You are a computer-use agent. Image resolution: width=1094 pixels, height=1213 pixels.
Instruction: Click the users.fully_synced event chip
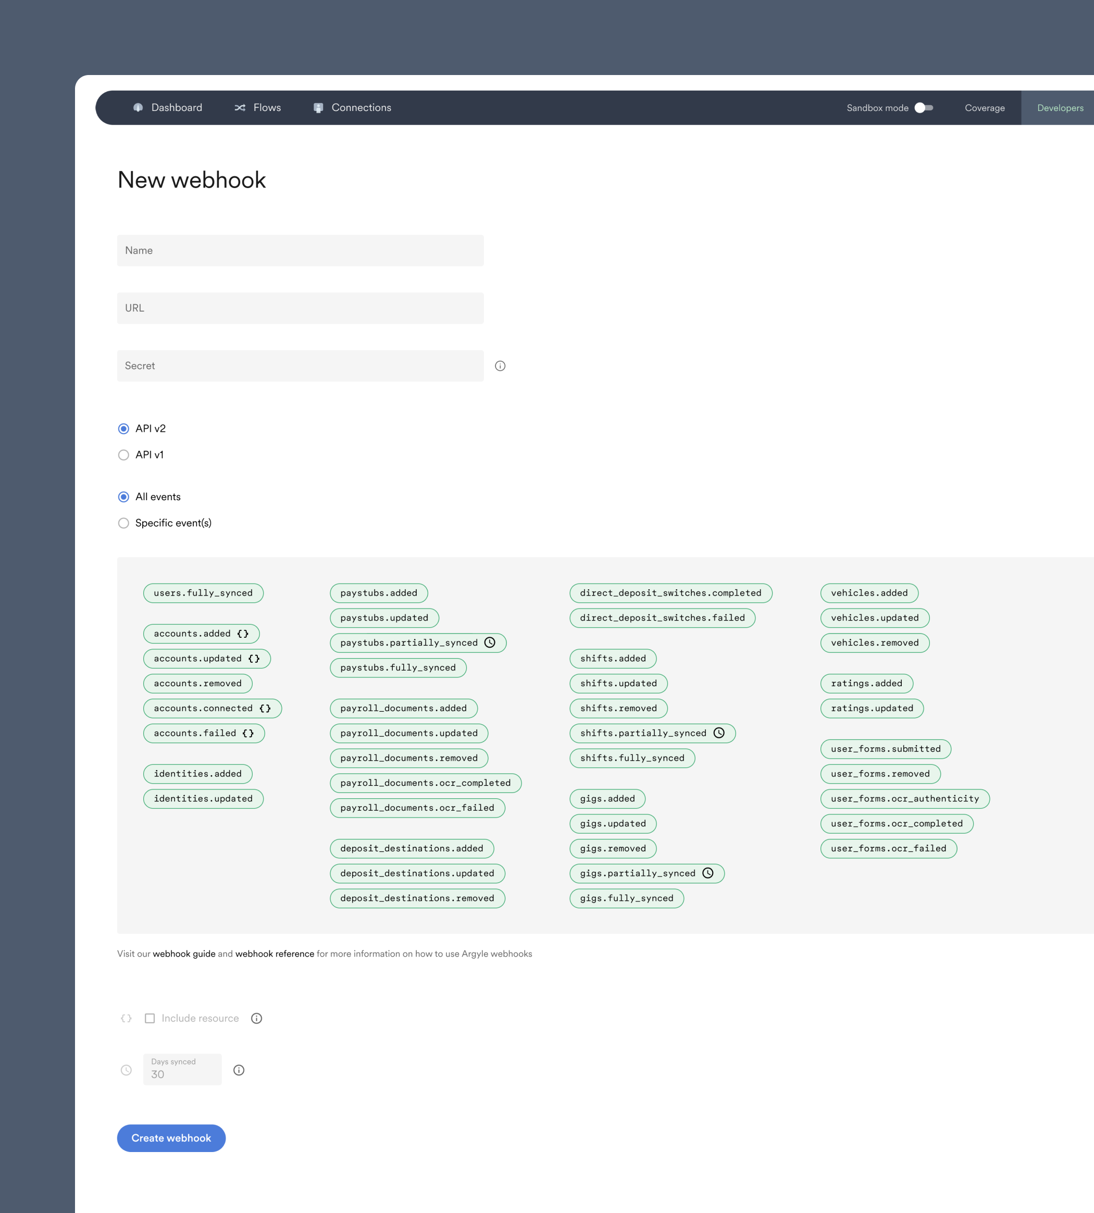coord(203,592)
